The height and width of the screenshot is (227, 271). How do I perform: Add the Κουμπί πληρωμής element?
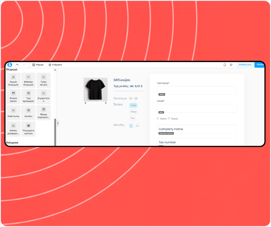pyautogui.click(x=13, y=80)
